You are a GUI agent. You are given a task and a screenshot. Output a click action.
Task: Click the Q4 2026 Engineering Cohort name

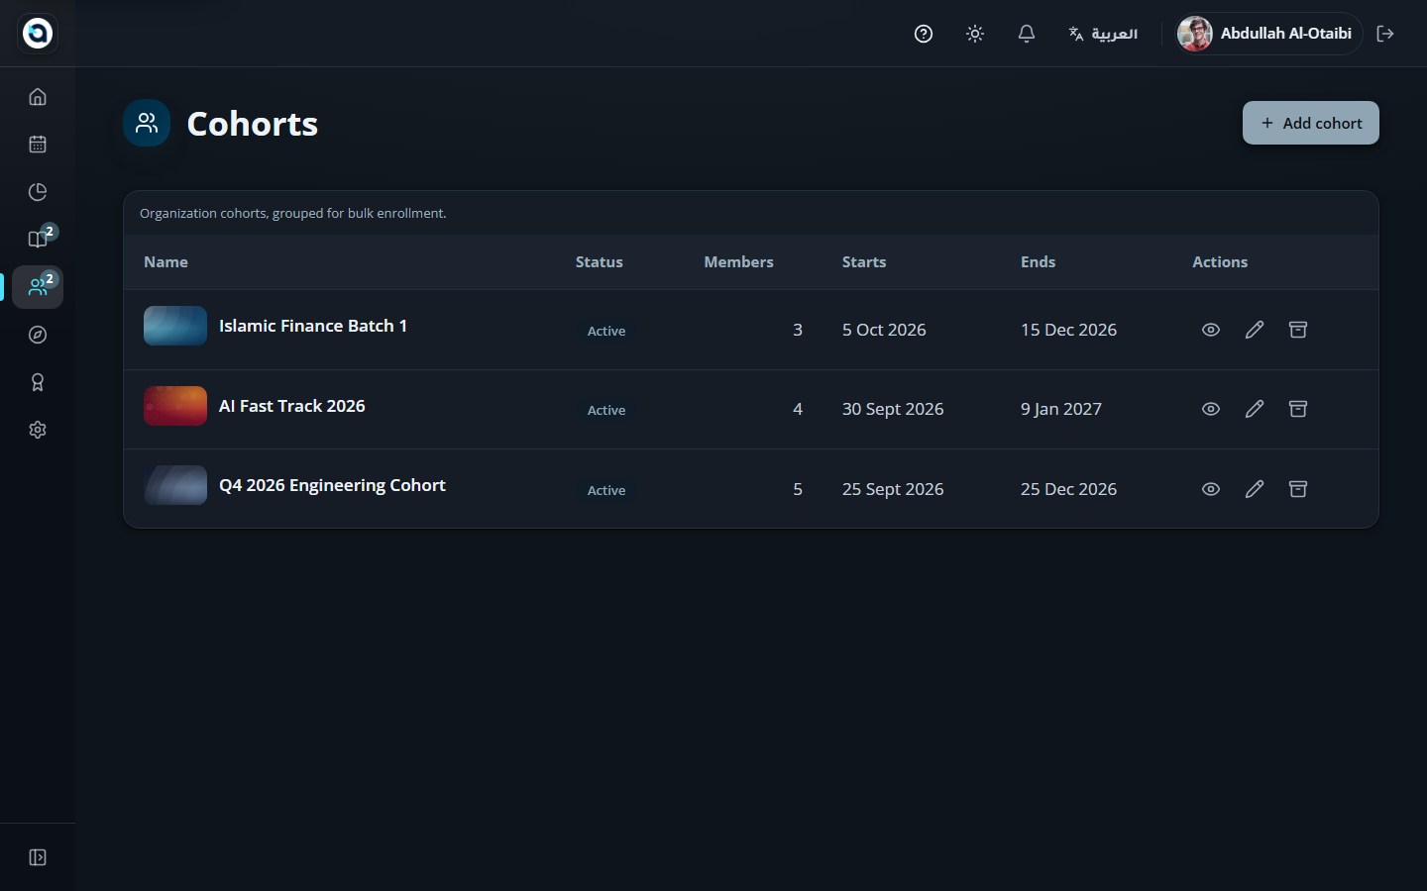[x=332, y=485]
